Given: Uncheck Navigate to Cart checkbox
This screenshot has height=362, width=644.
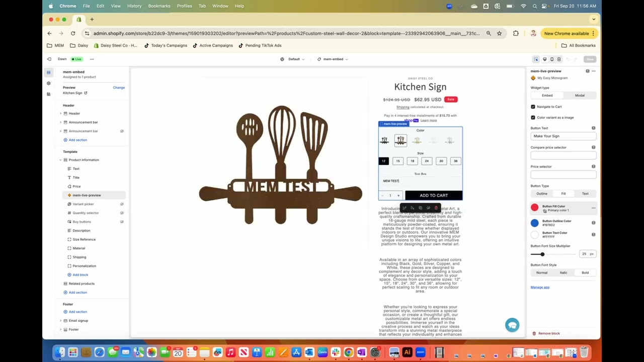Looking at the screenshot, I should pos(533,107).
